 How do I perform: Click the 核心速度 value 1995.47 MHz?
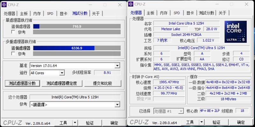(x=169, y=82)
